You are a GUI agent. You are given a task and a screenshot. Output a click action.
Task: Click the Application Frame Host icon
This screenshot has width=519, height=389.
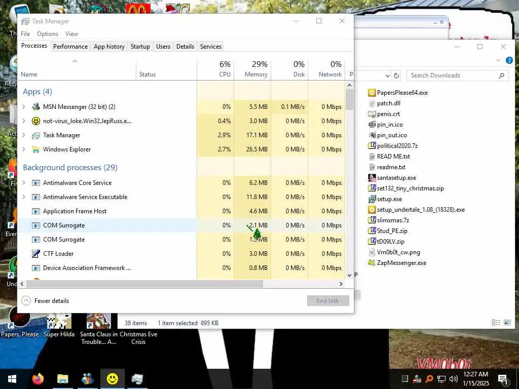pyautogui.click(x=36, y=211)
